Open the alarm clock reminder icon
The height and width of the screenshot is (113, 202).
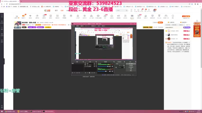pyautogui.click(x=64, y=16)
